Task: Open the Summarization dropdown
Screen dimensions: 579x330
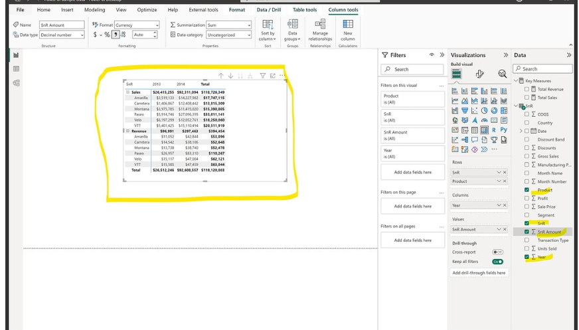Action: pyautogui.click(x=228, y=25)
